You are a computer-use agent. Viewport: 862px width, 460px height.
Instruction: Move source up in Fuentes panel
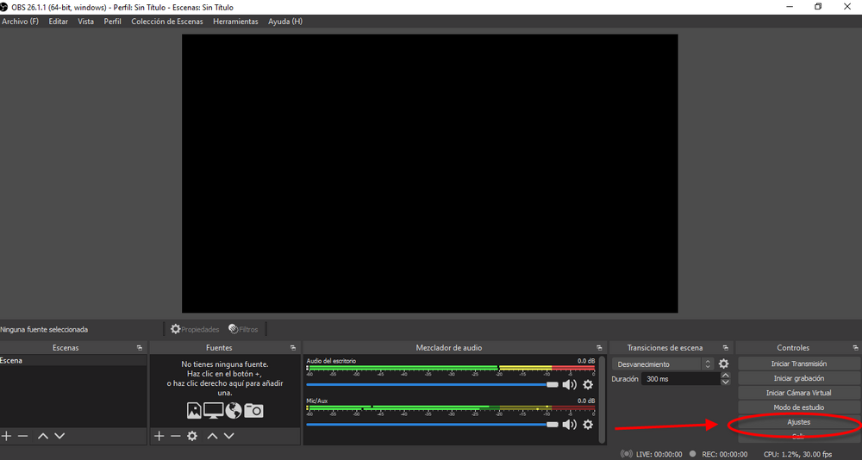tap(212, 436)
